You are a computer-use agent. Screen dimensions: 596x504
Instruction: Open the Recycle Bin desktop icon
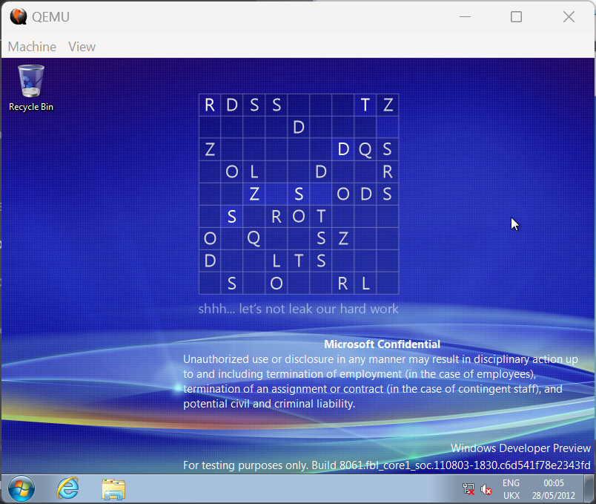(x=31, y=88)
